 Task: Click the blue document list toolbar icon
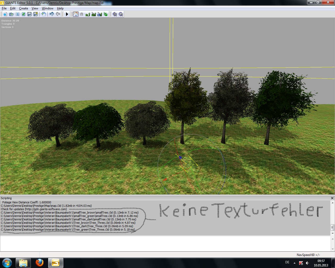click(x=18, y=14)
